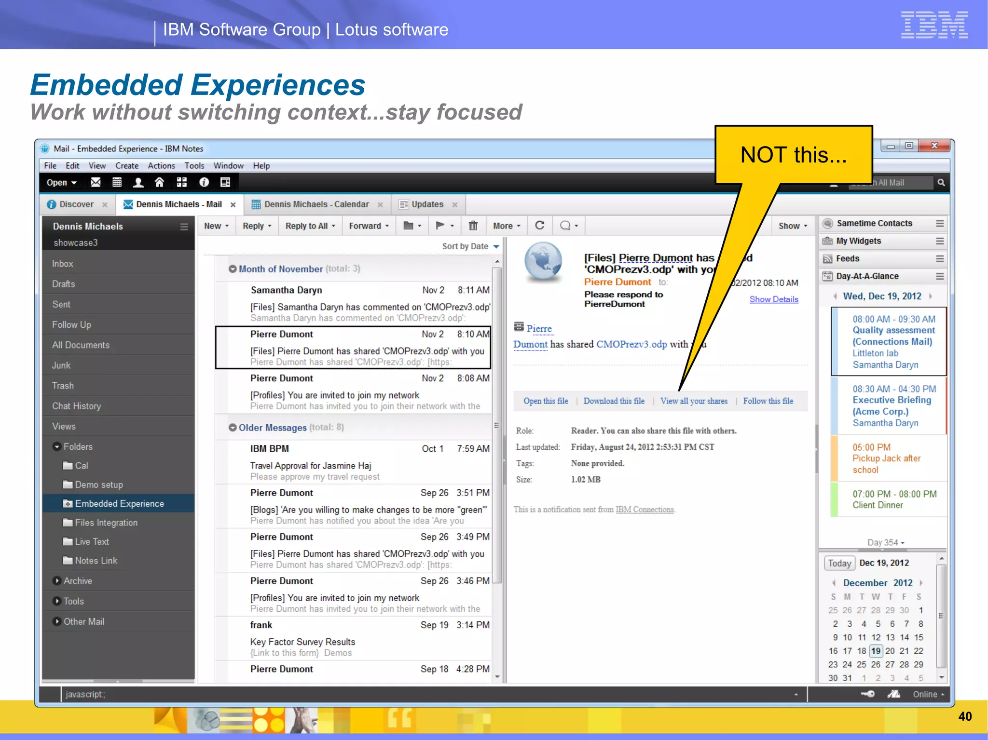The width and height of the screenshot is (988, 740).
Task: Collapse the Older Messages group
Action: pos(233,428)
